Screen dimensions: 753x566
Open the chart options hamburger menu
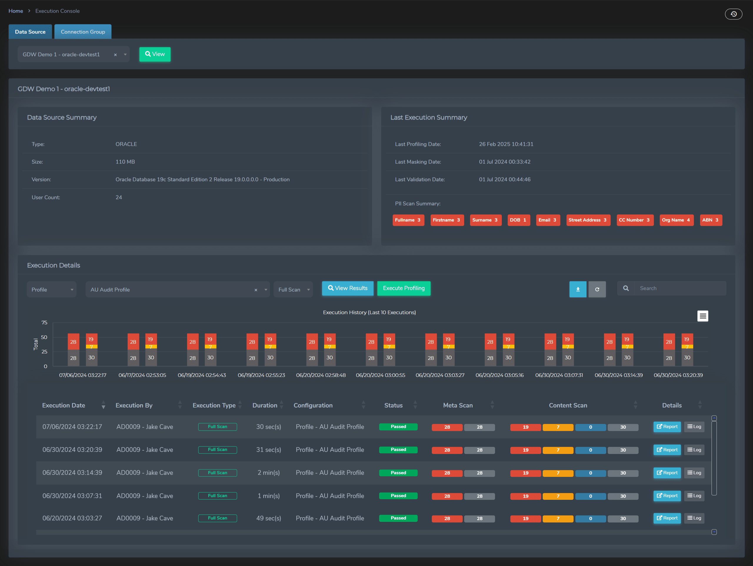click(703, 316)
